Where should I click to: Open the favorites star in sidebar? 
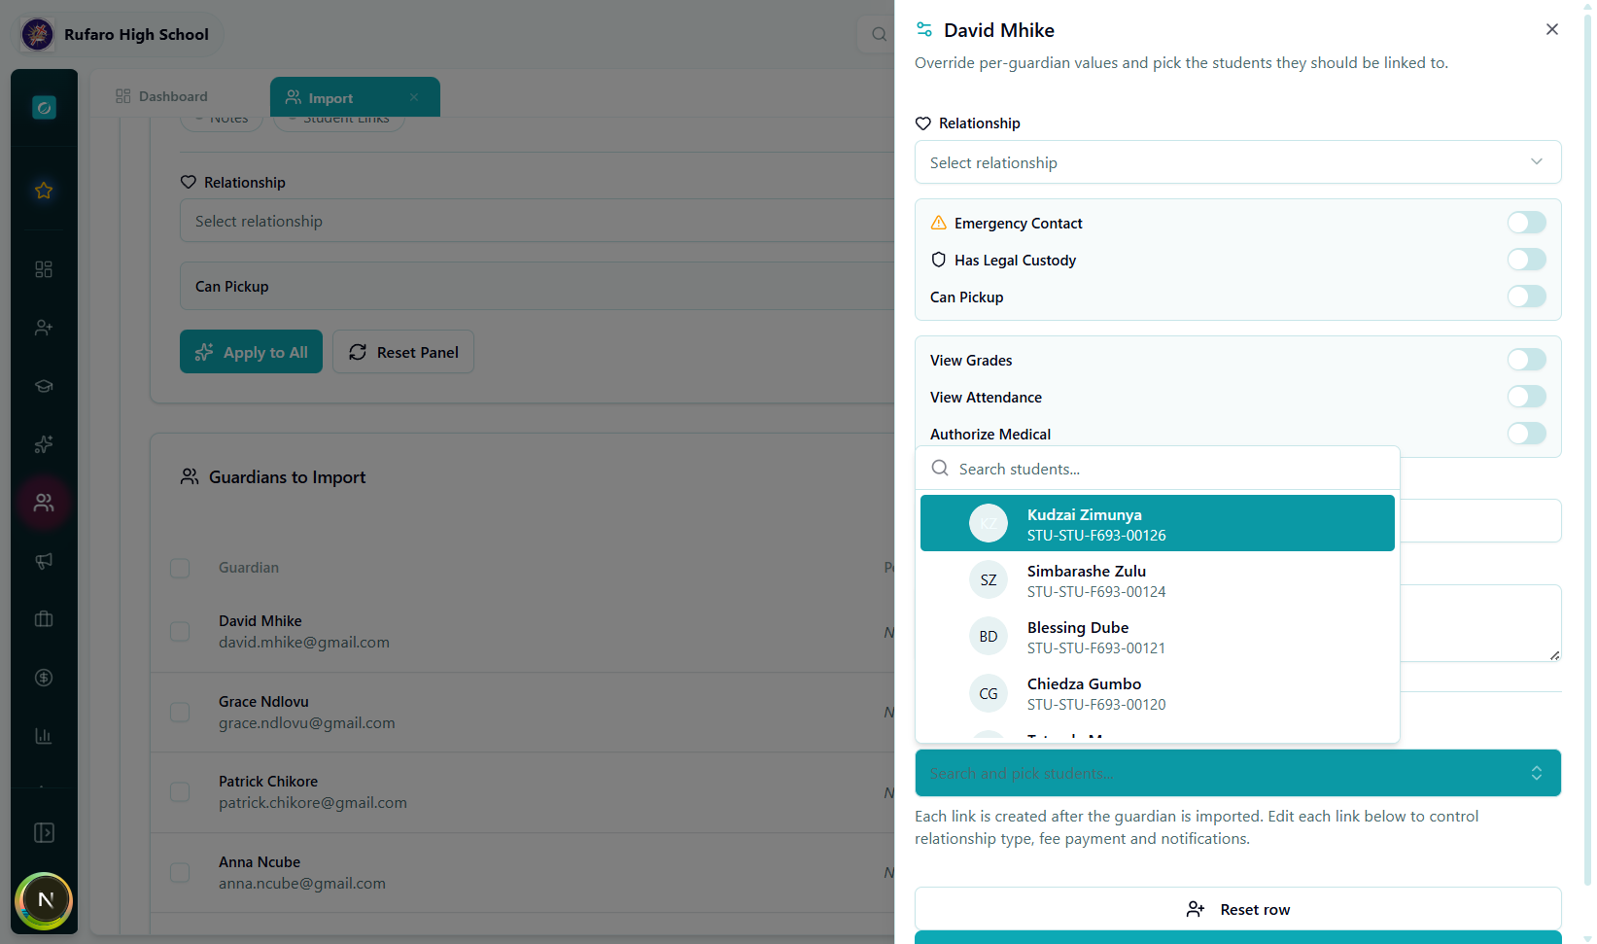44,191
